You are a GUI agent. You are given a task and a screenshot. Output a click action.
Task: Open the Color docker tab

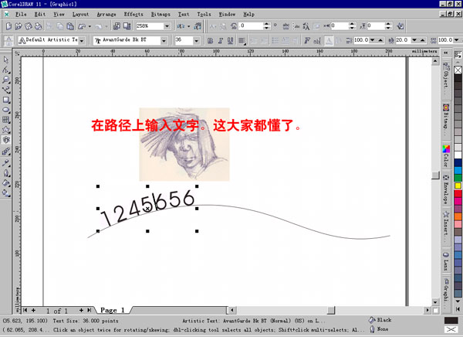point(446,156)
